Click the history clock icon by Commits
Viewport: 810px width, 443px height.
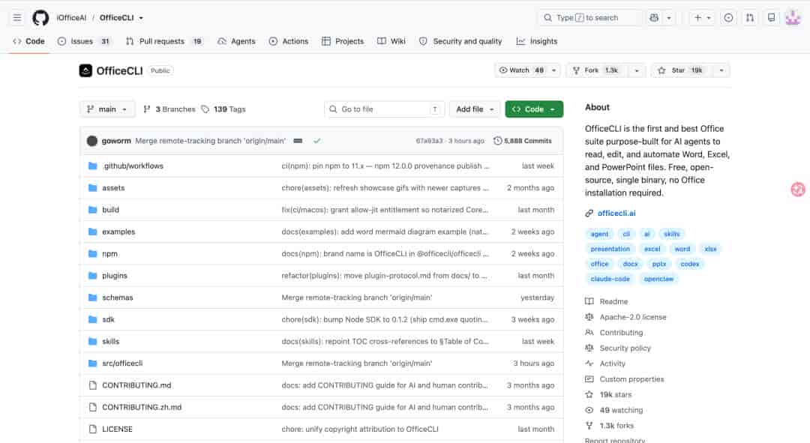click(497, 141)
